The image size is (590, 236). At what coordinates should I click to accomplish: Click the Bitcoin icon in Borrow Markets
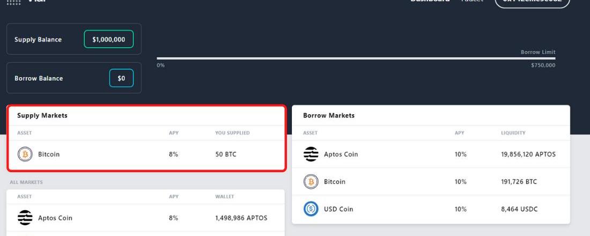pos(311,182)
